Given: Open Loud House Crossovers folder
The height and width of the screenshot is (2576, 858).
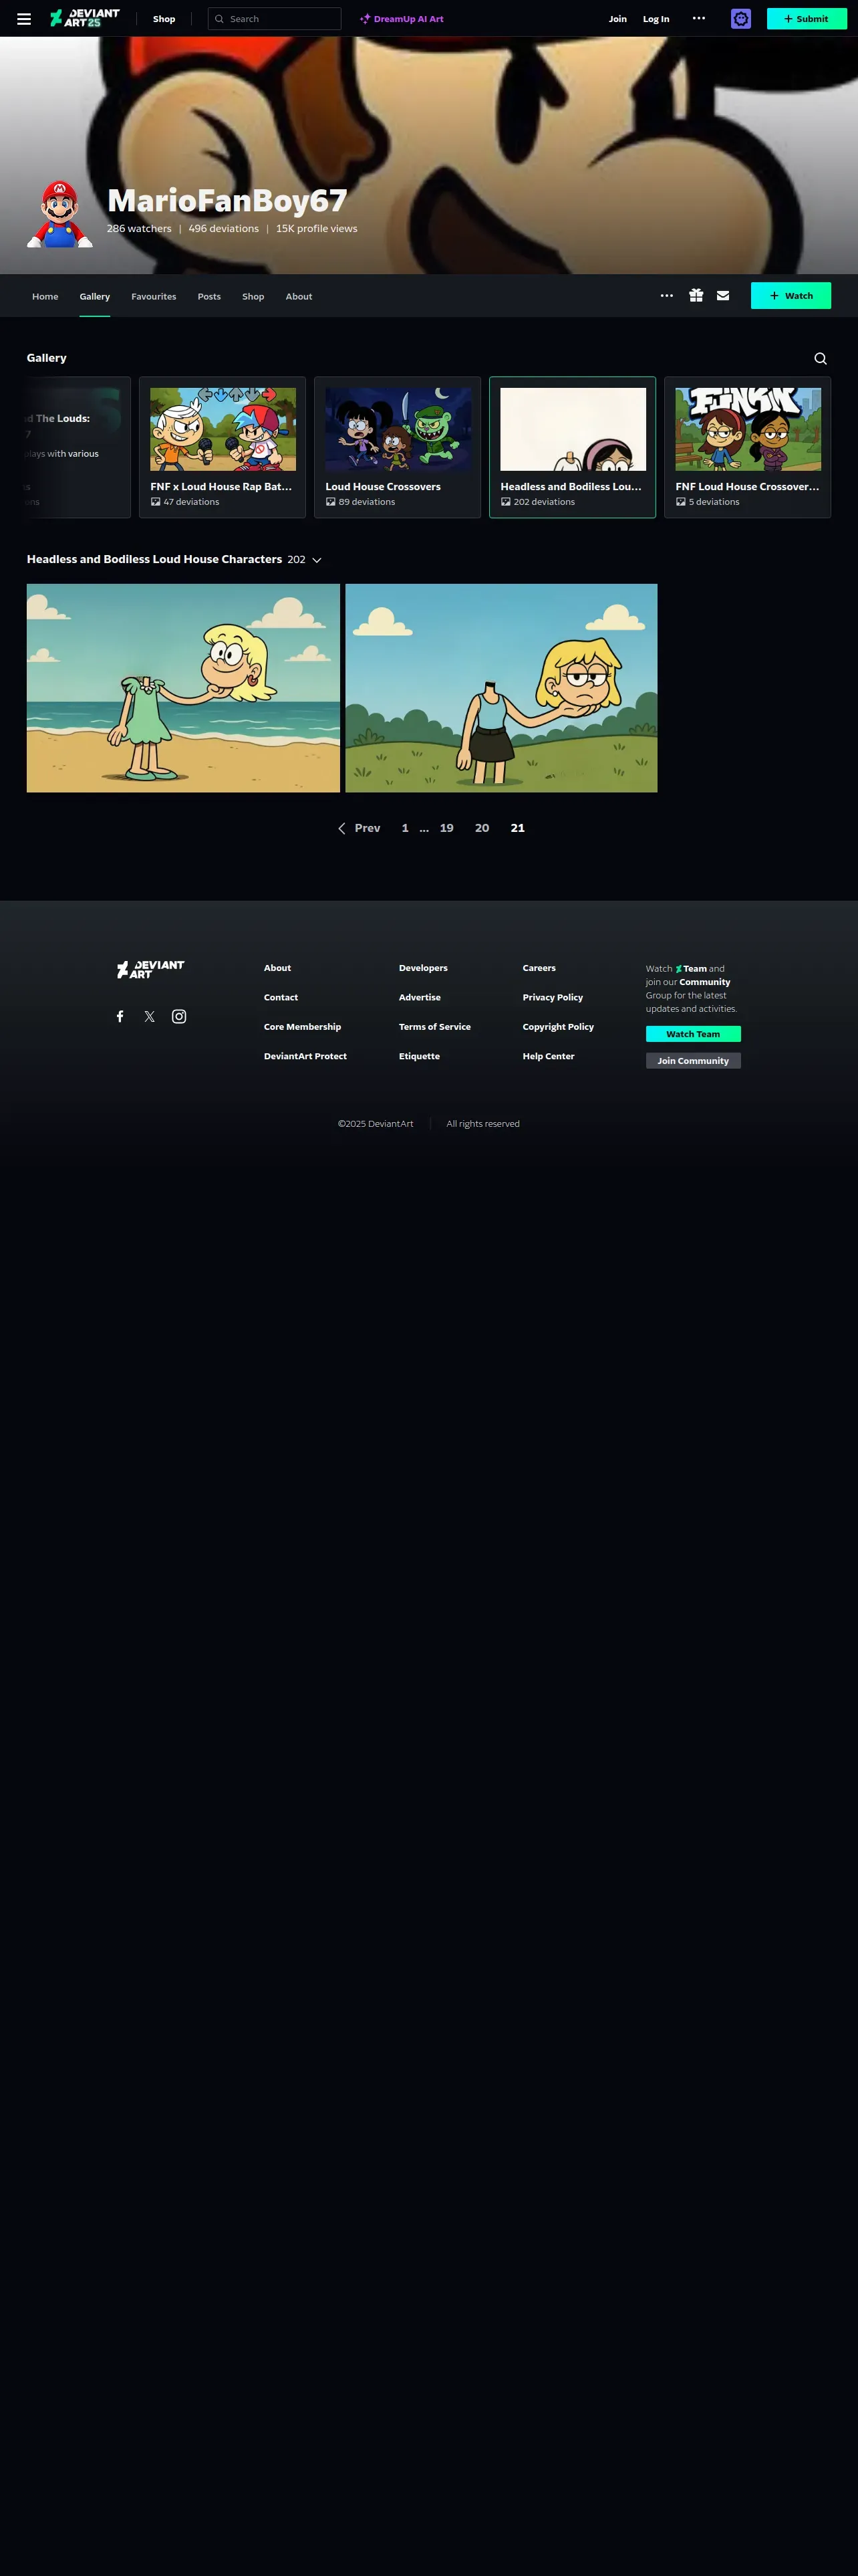Looking at the screenshot, I should [x=398, y=447].
